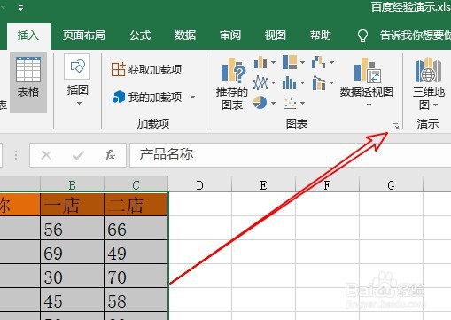Select cell with value 69
451x320 pixels.
[72, 252]
